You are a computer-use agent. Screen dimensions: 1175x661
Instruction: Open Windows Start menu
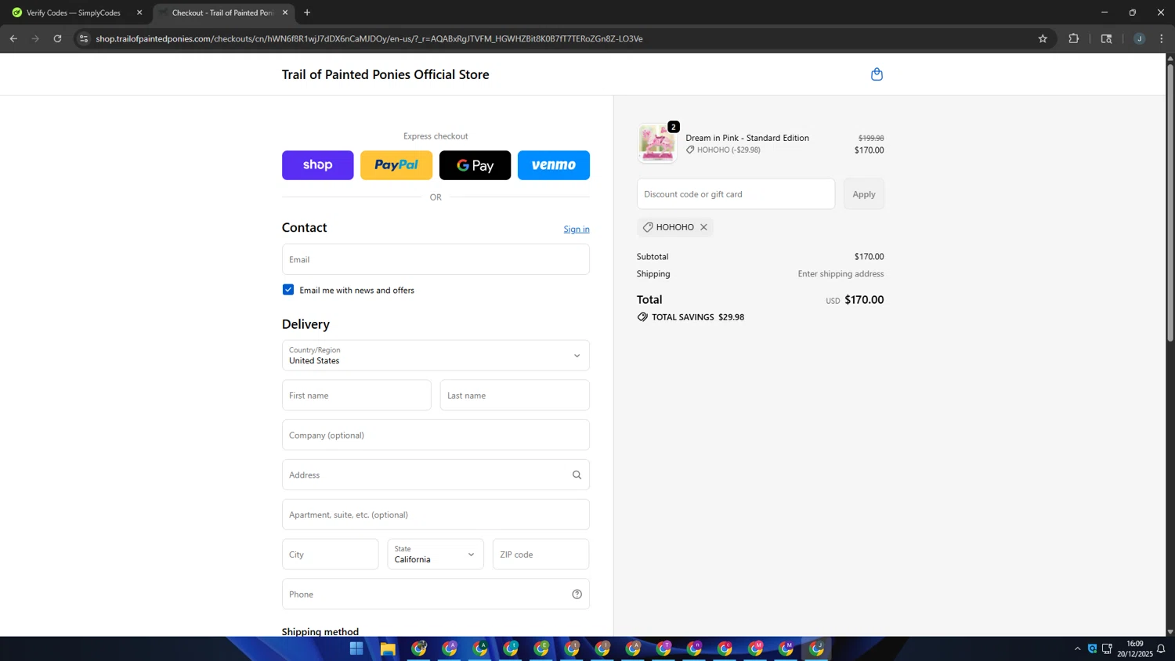pyautogui.click(x=356, y=648)
